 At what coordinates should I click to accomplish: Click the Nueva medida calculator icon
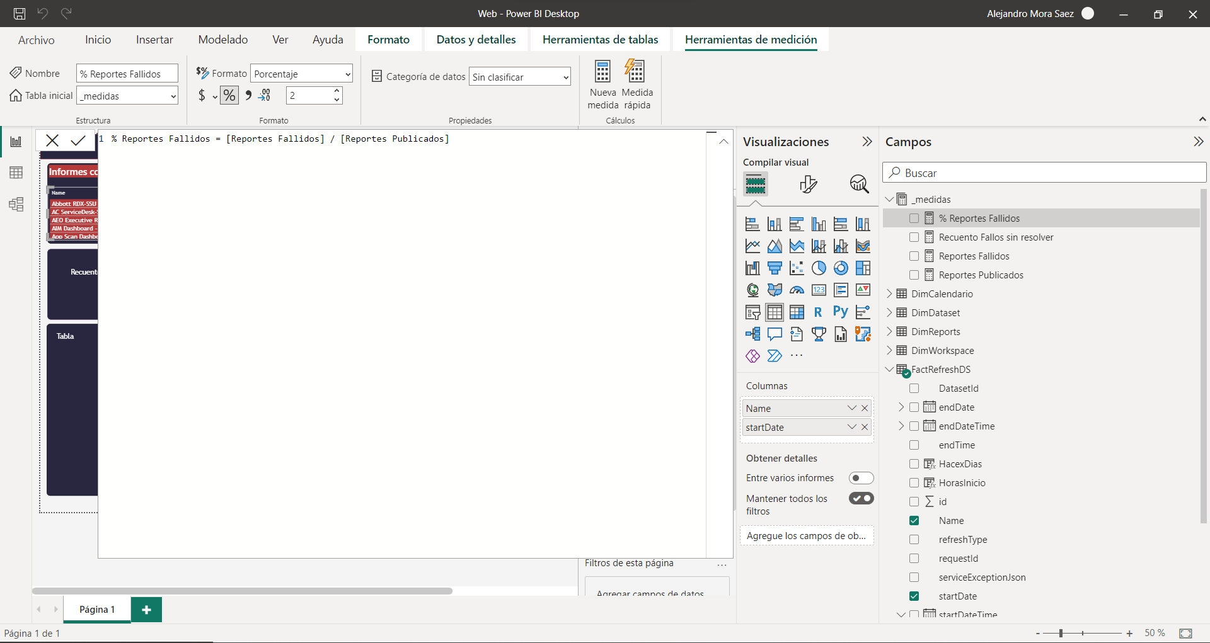[x=602, y=72]
